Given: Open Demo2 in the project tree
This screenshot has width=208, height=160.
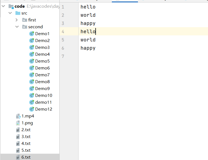Looking at the screenshot, I should pyautogui.click(x=42, y=41).
